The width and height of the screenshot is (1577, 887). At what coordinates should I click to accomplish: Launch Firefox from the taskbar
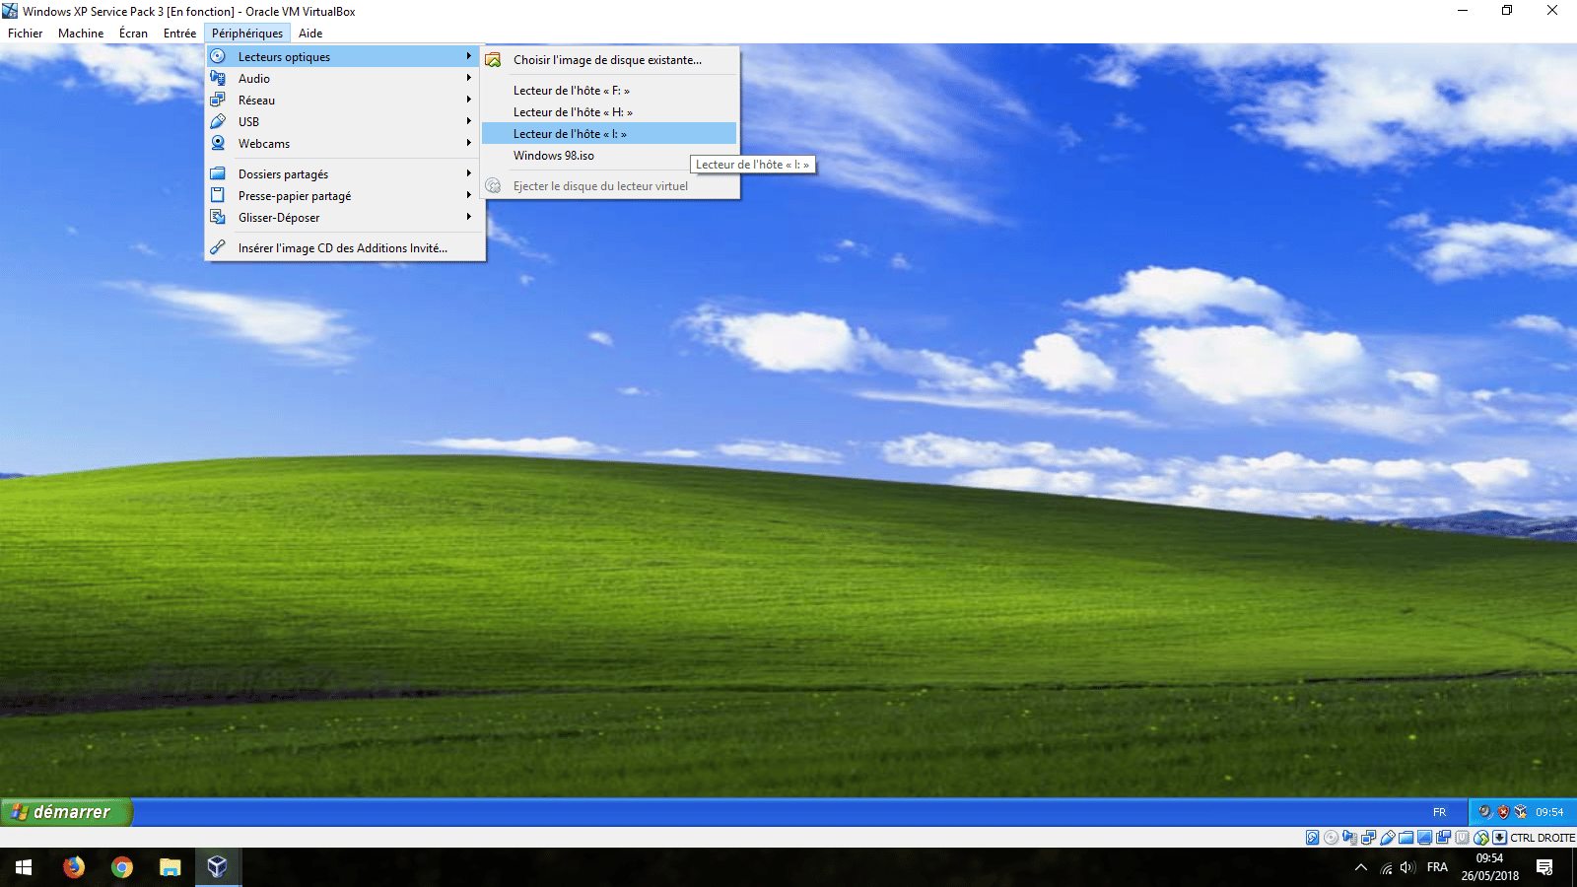[74, 867]
